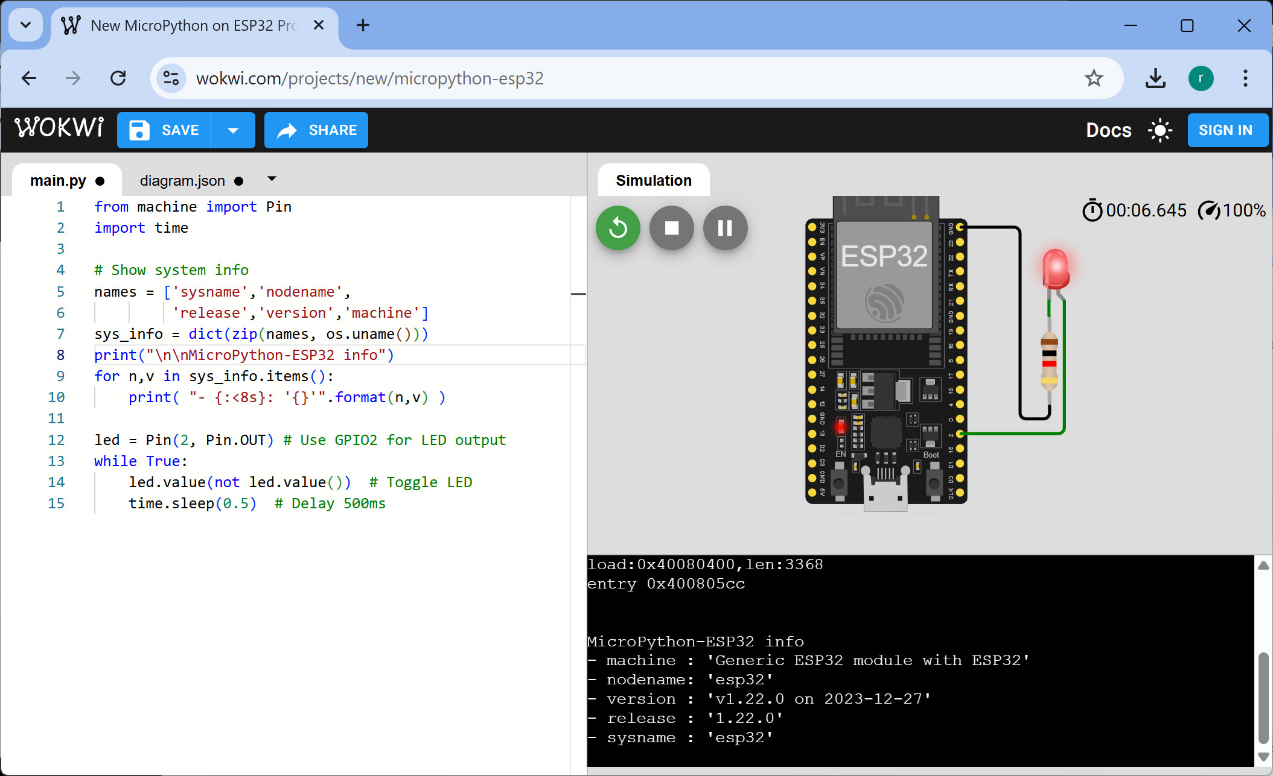Screen dimensions: 1273x776
Task: Expand the file tabs dropdown arrow
Action: 272,178
